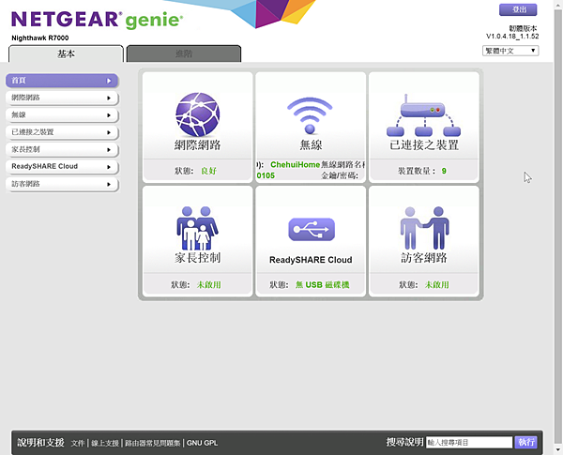
Task: Click the Nighthawk R7000 model label
Action: coord(39,38)
